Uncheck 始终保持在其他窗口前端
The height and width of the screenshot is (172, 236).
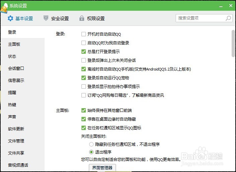click(83, 111)
